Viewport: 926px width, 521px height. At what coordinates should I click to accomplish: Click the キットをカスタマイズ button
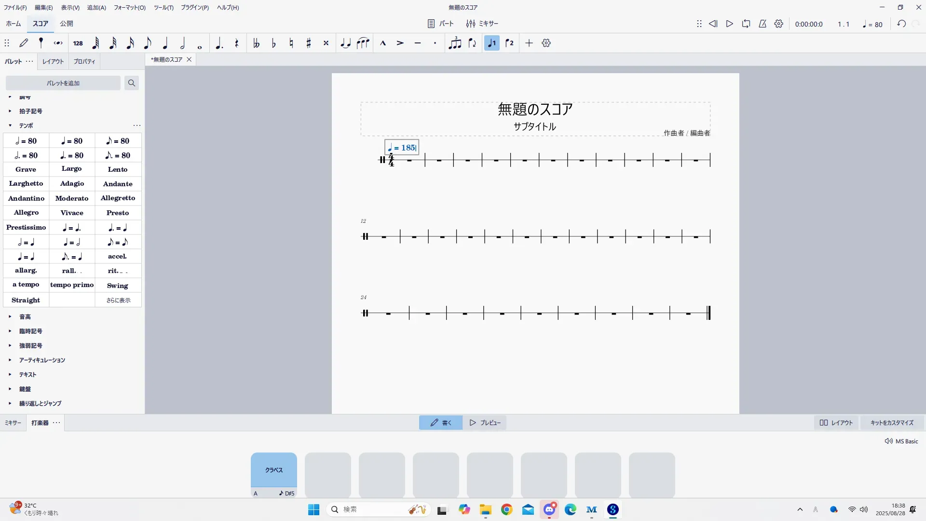(892, 423)
